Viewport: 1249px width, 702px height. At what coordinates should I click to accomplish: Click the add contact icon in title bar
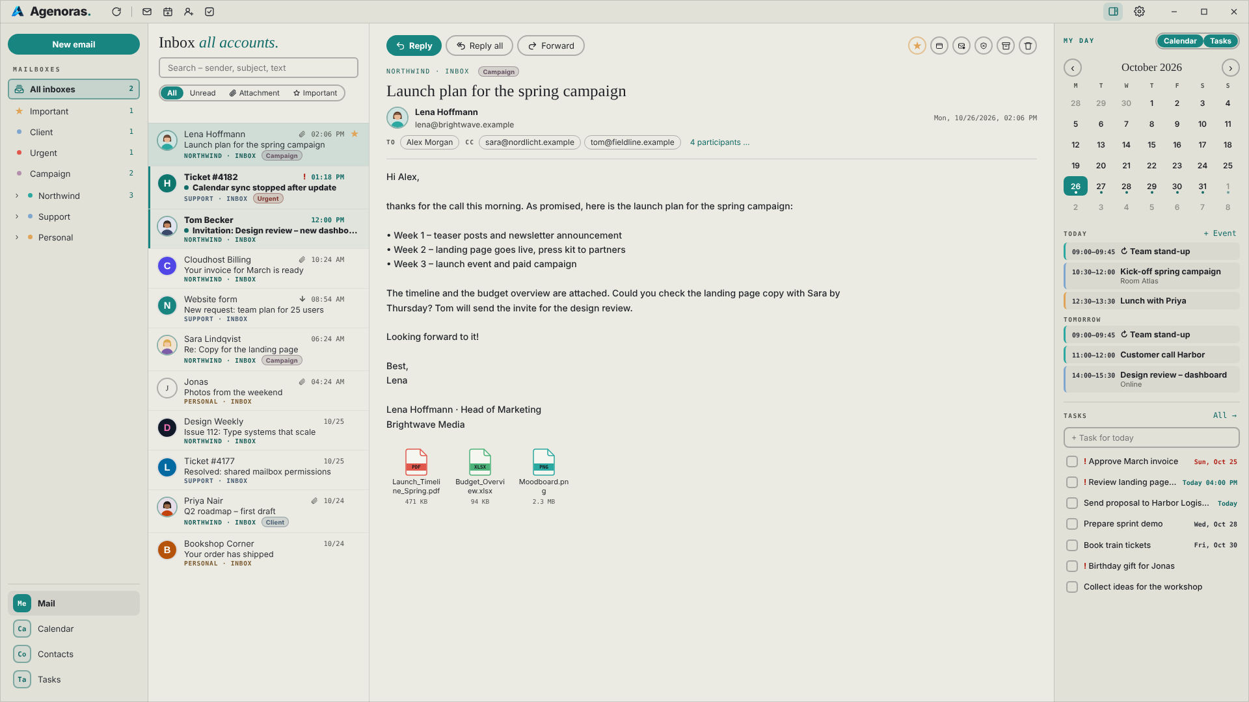tap(189, 12)
